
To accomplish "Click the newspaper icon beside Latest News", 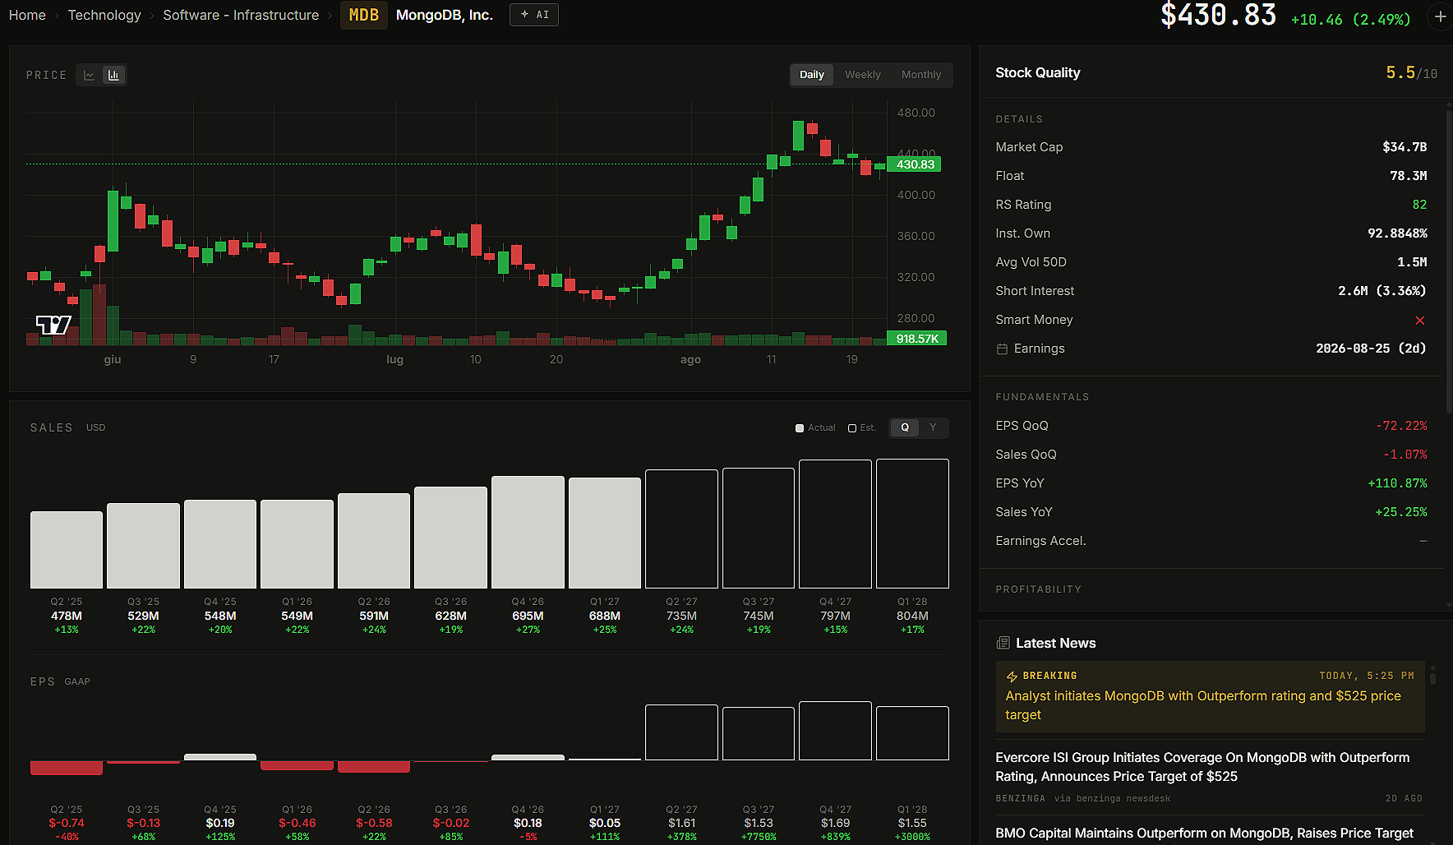I will [1003, 643].
